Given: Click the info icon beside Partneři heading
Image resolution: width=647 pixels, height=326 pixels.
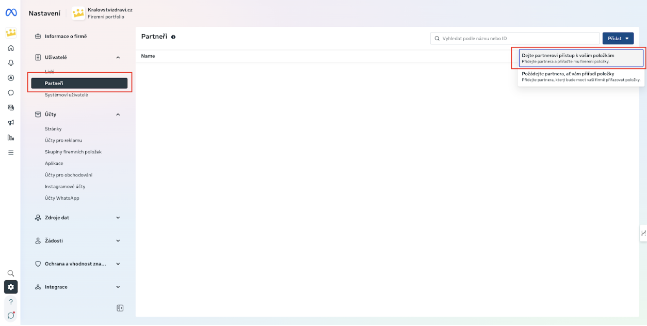Looking at the screenshot, I should coord(173,37).
